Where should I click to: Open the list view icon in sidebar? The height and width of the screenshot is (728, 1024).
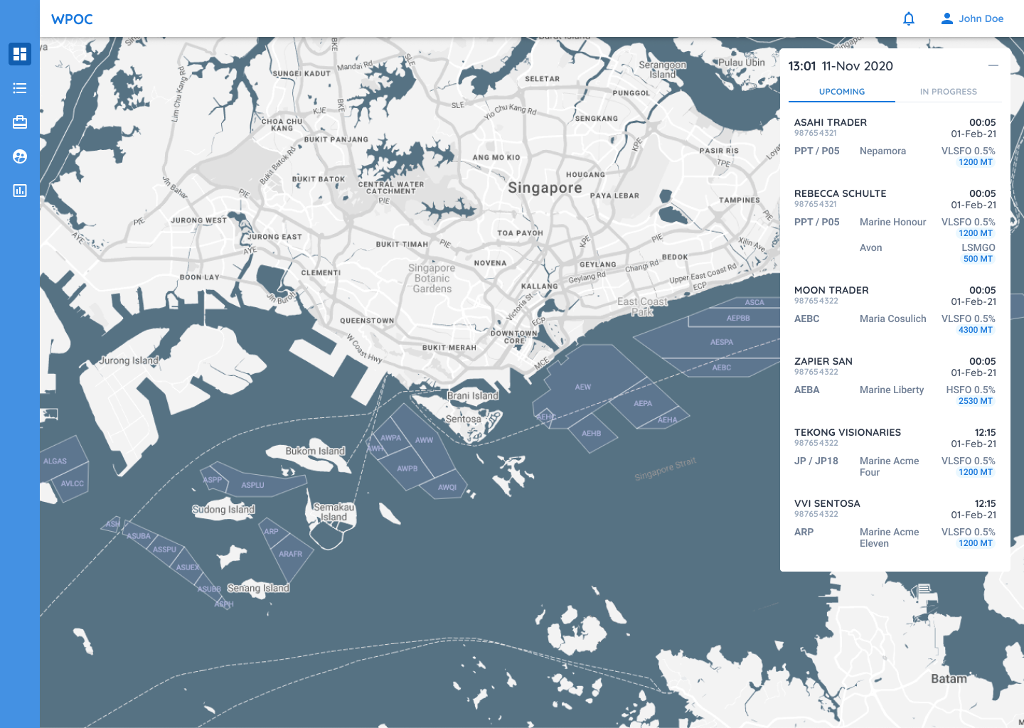pyautogui.click(x=20, y=88)
